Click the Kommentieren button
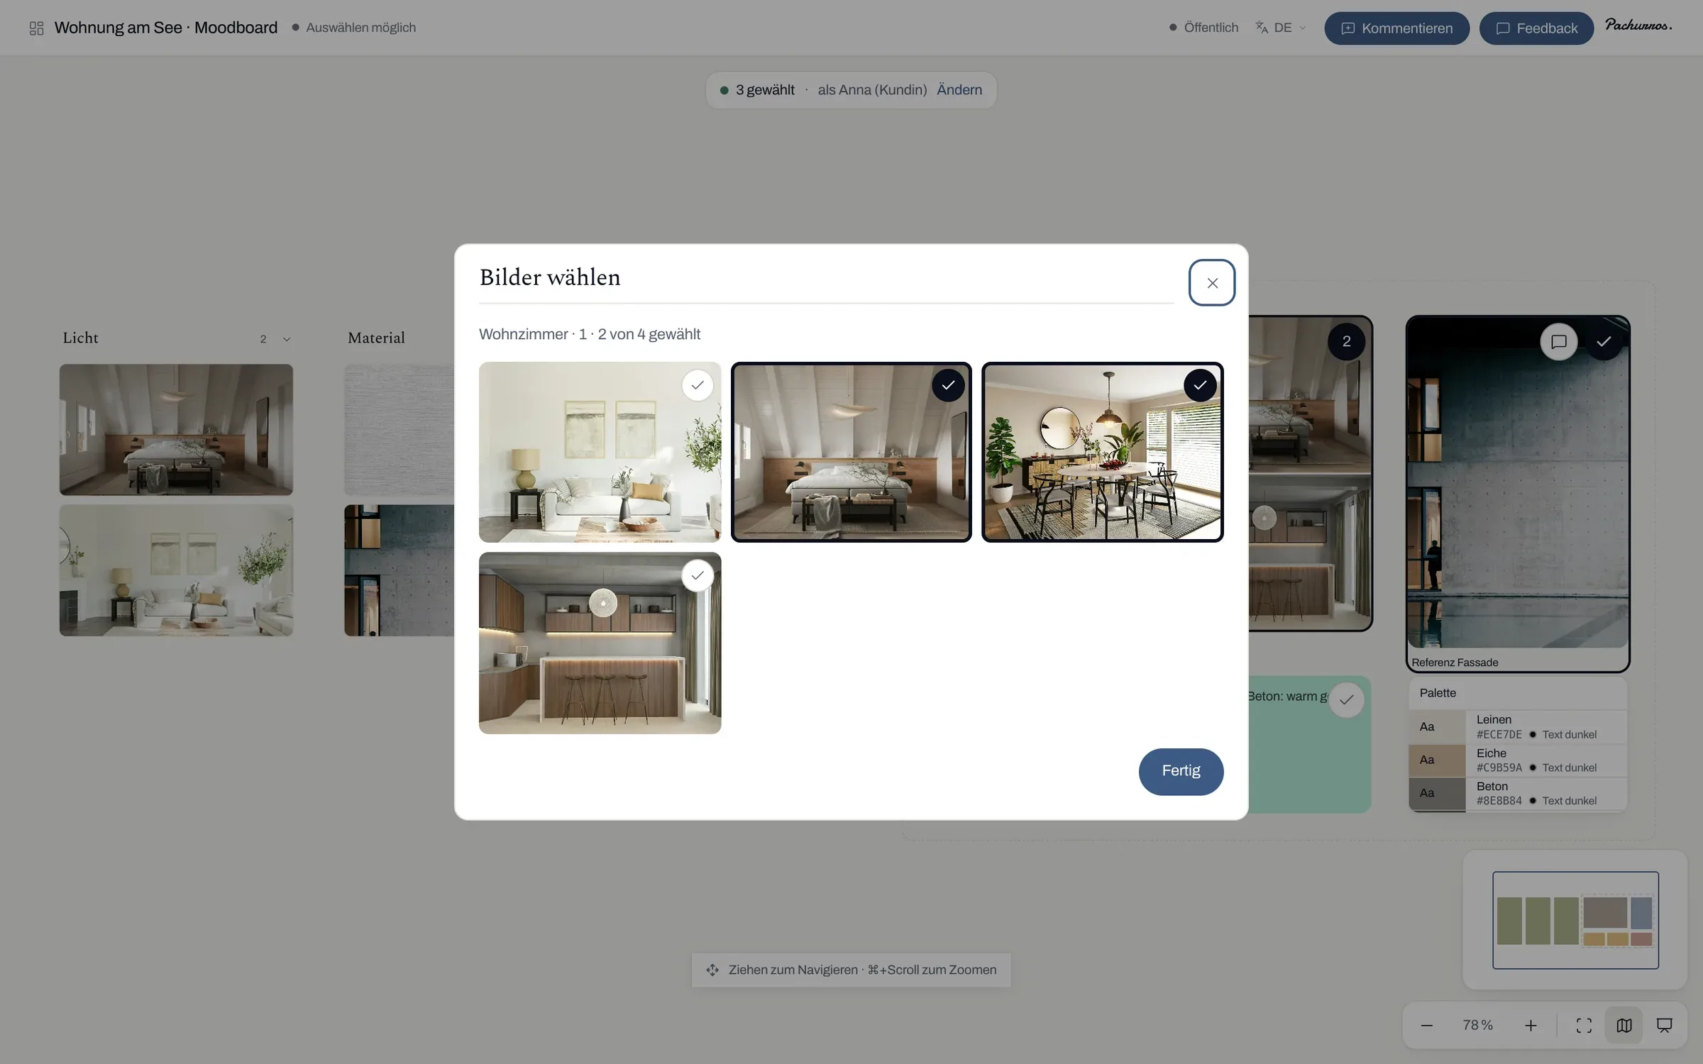 (1396, 28)
